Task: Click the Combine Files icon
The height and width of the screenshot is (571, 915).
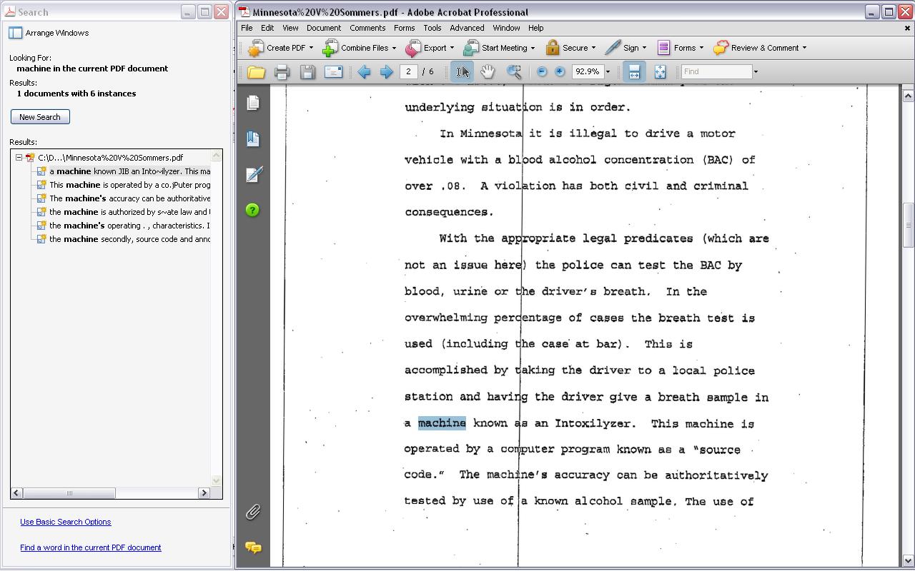Action: 330,48
